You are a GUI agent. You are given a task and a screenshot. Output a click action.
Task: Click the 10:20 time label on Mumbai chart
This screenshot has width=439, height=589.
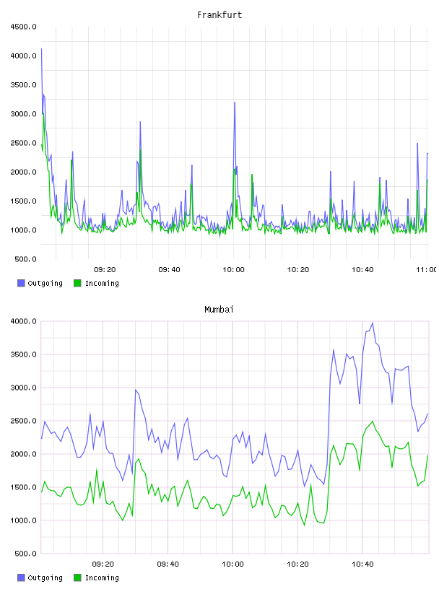(297, 564)
